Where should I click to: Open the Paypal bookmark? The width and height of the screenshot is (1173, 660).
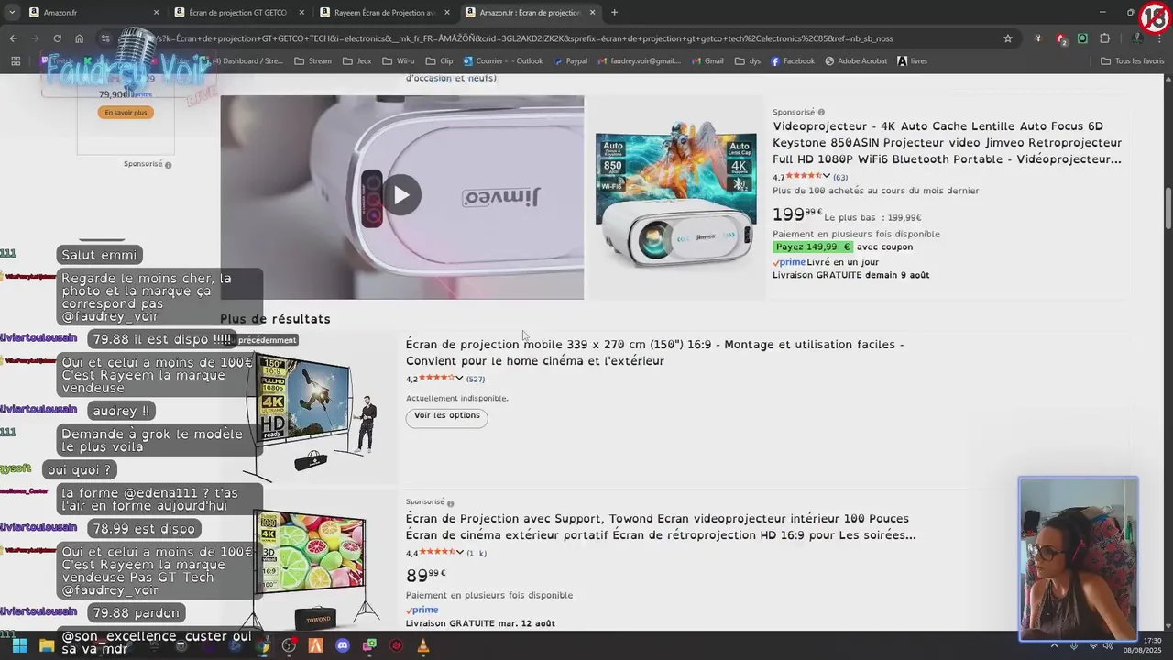tap(569, 61)
